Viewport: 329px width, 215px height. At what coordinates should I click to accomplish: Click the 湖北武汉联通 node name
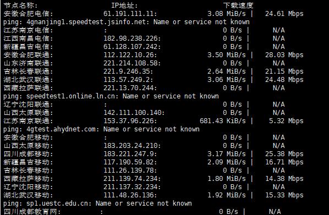tap(26, 80)
